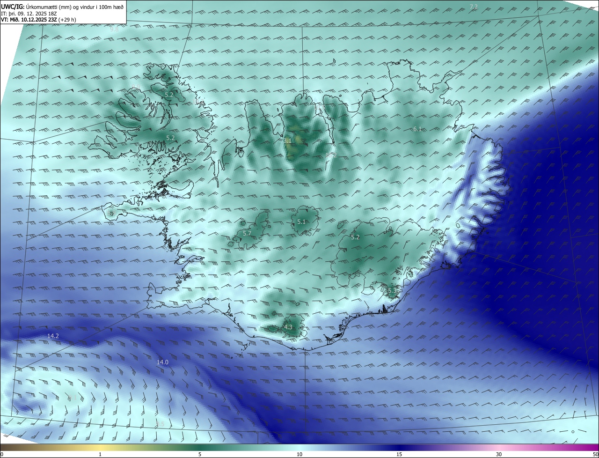Click the '0' label on the color scale
The height and width of the screenshot is (458, 599).
[2, 454]
